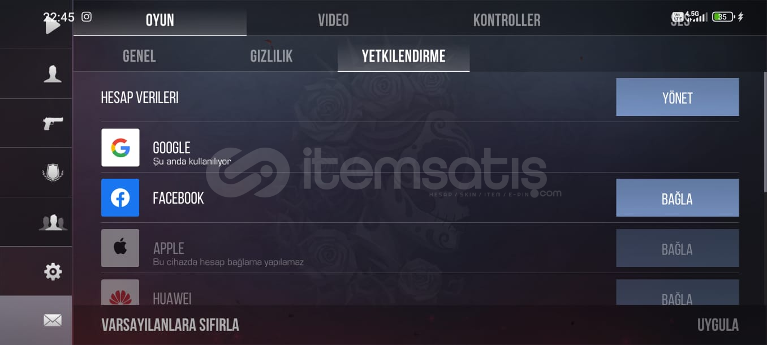Click VARSAYILANLARA SIFIRLA

point(170,325)
